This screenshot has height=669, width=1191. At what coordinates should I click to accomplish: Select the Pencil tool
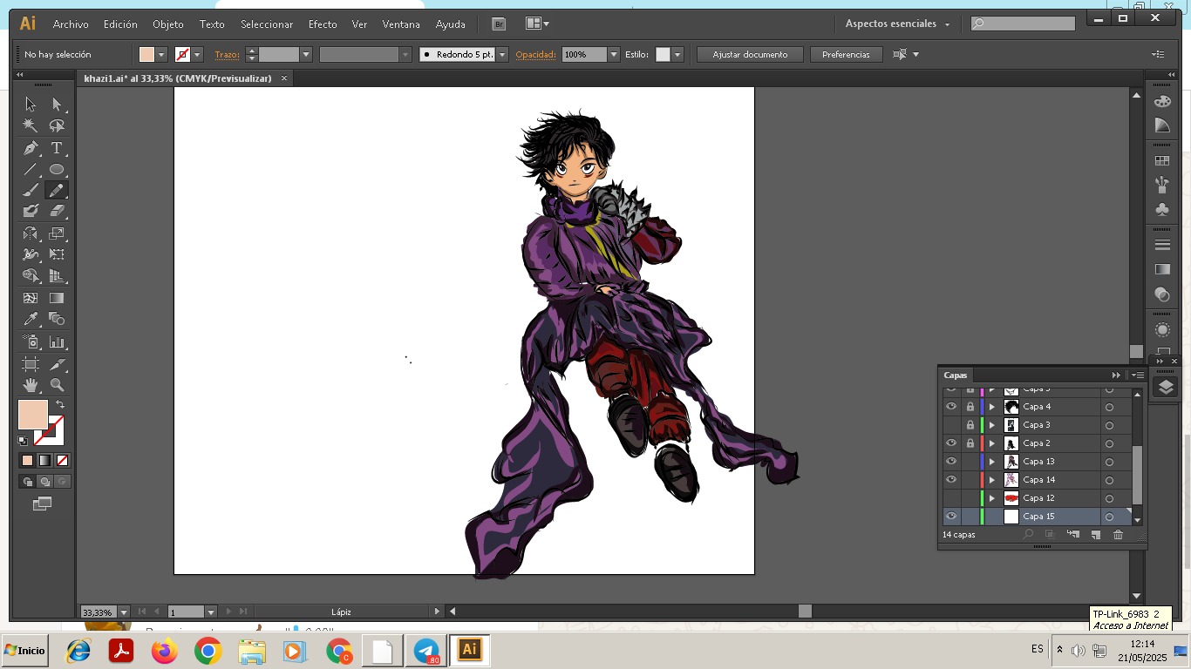click(57, 190)
